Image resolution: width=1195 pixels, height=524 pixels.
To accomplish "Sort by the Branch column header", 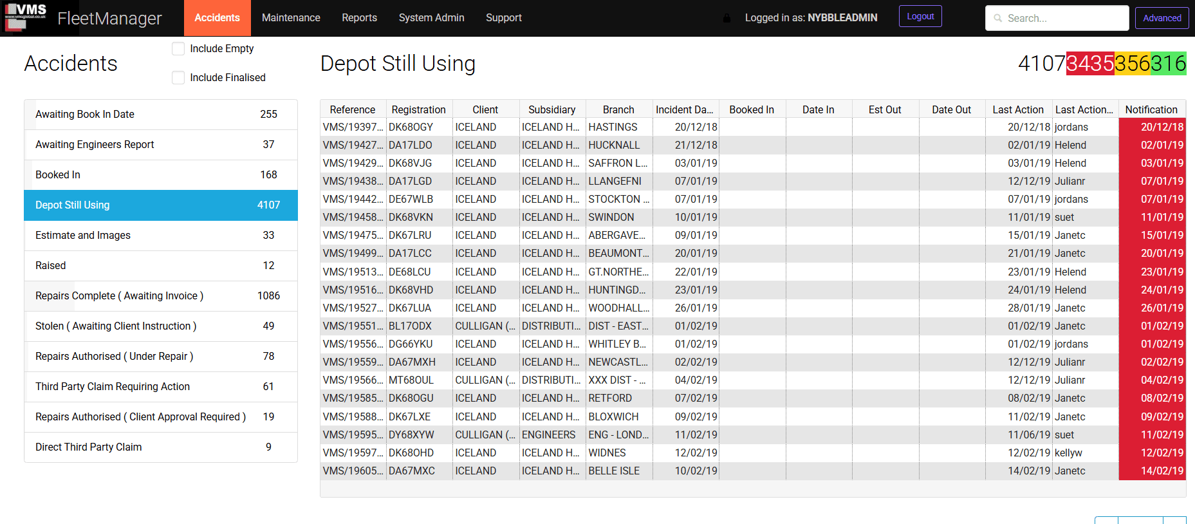I will tap(618, 109).
